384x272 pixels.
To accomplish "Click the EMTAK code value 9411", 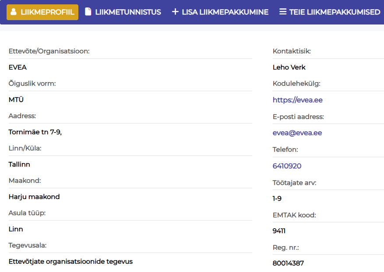I will [279, 231].
